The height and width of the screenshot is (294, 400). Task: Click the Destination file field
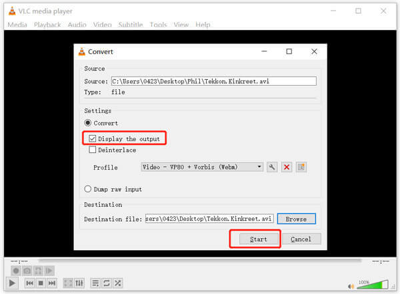pos(209,219)
